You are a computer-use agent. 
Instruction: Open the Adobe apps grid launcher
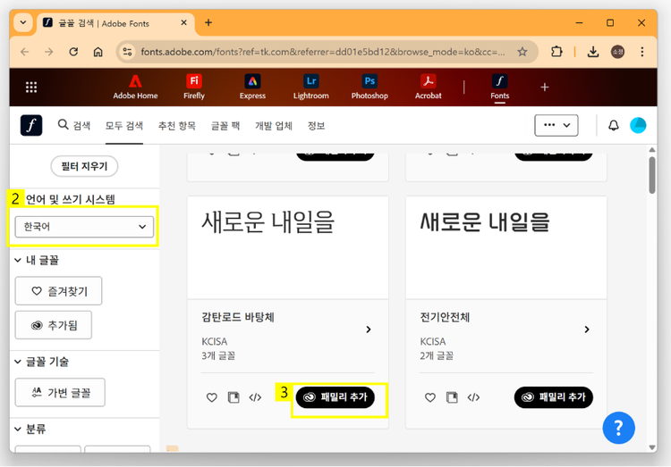pos(31,88)
